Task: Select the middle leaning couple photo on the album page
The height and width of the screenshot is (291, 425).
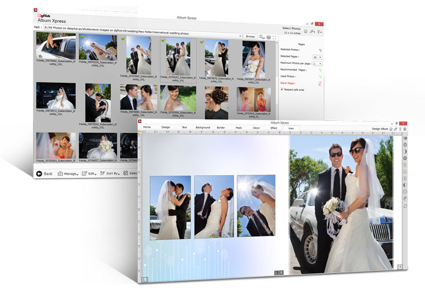Action: pos(214,206)
